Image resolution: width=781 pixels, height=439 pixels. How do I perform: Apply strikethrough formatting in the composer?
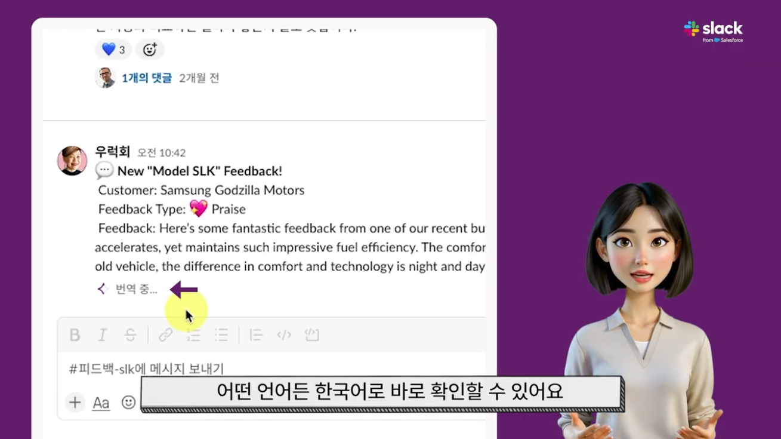click(x=130, y=335)
